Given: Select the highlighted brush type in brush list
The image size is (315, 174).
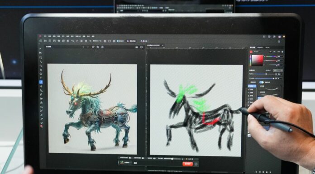Looking at the screenshot, I should (x=252, y=86).
